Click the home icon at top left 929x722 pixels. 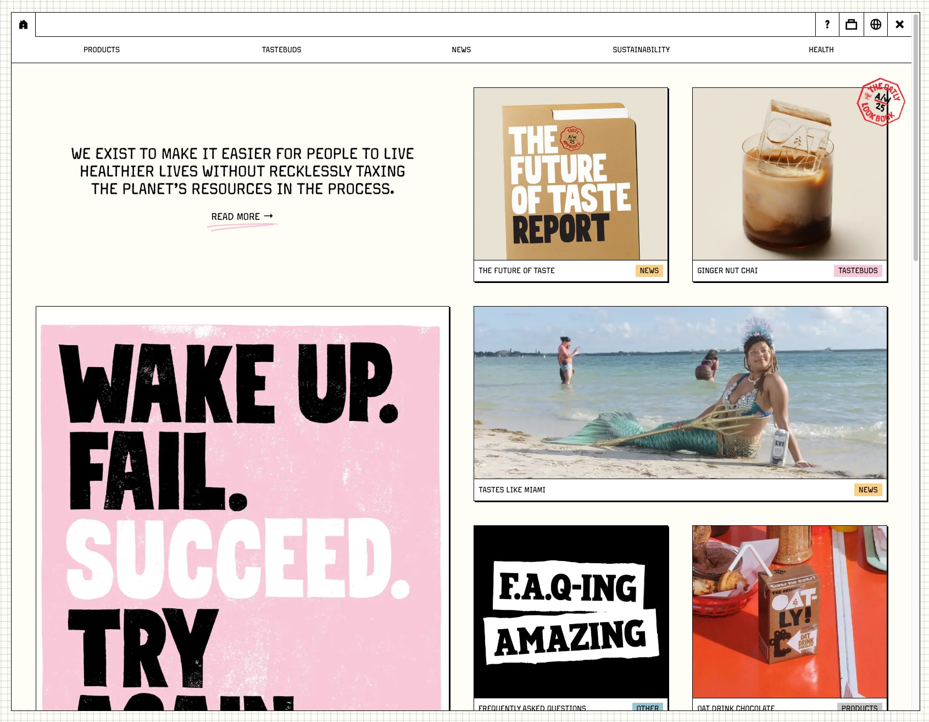23,25
